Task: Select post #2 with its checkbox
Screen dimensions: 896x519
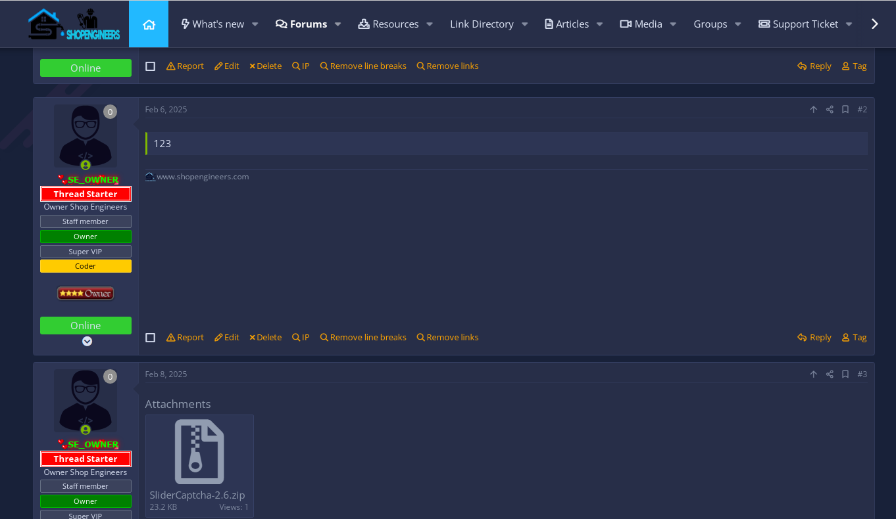Action: point(151,338)
